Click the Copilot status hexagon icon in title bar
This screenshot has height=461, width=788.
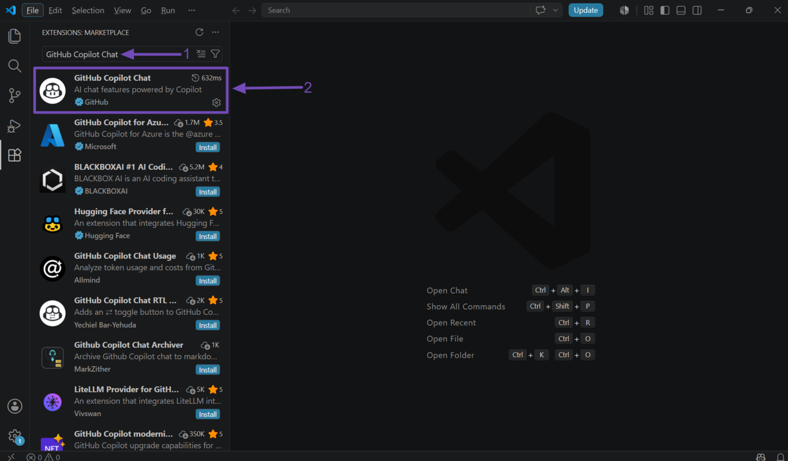[x=624, y=11]
